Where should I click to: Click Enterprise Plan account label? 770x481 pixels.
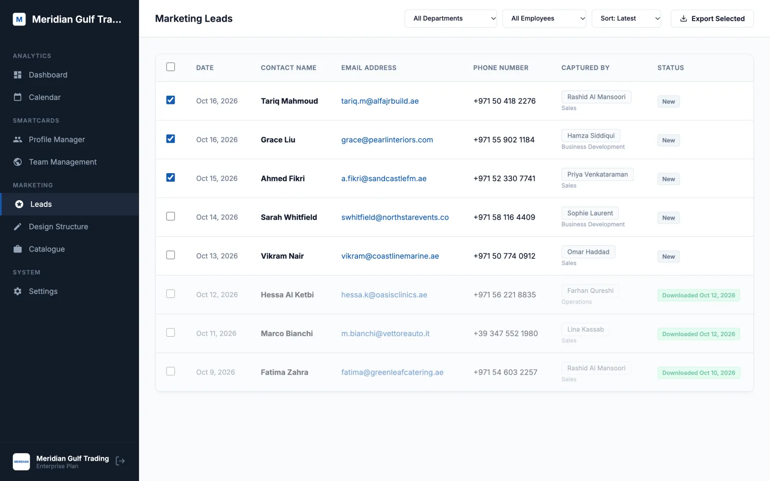pyautogui.click(x=57, y=467)
